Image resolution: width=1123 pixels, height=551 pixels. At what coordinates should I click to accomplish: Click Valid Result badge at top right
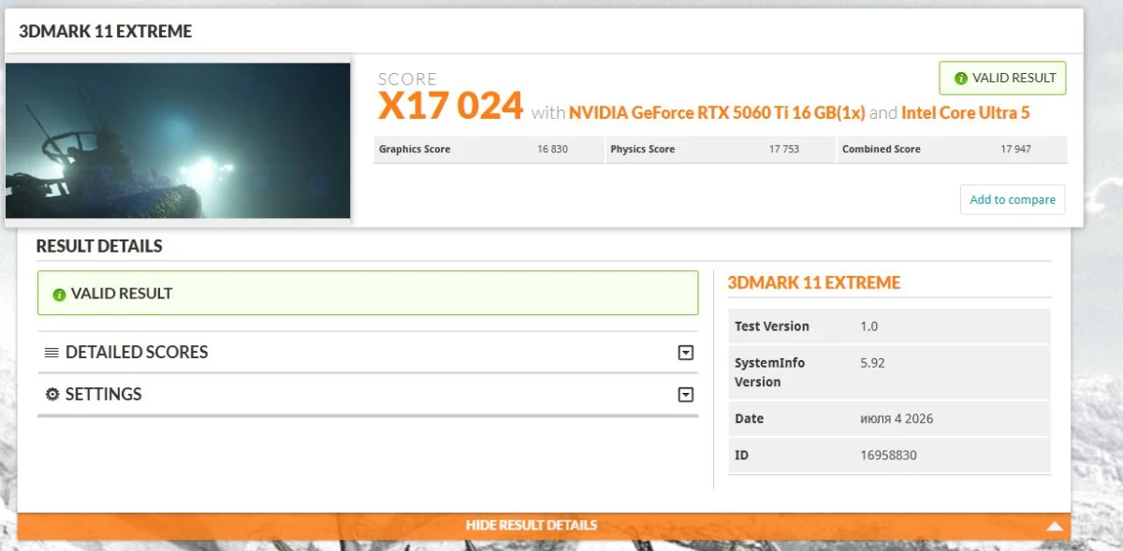click(x=1002, y=79)
